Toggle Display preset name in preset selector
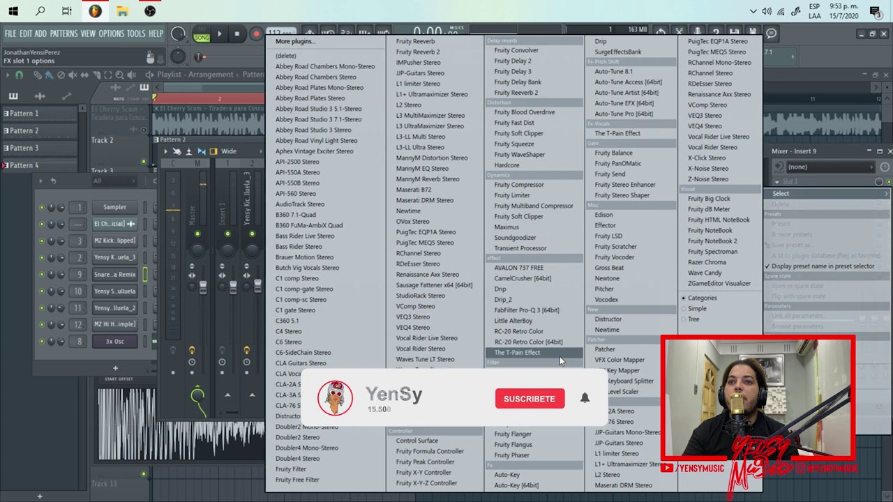 pos(823,266)
